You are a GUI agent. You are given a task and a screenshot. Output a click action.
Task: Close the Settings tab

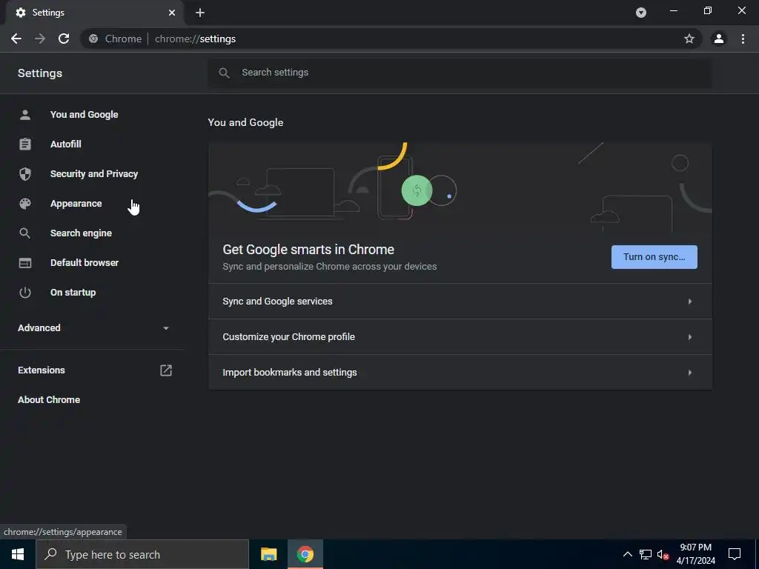click(x=172, y=13)
